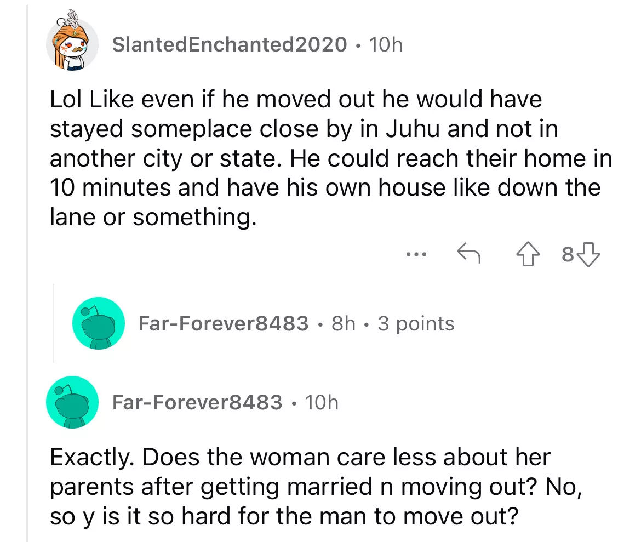Click the 8h timestamp on collapsed reply

pos(344,323)
